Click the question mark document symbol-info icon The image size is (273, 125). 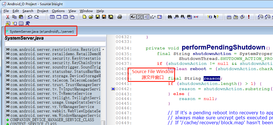pyautogui.click(x=15, y=23)
